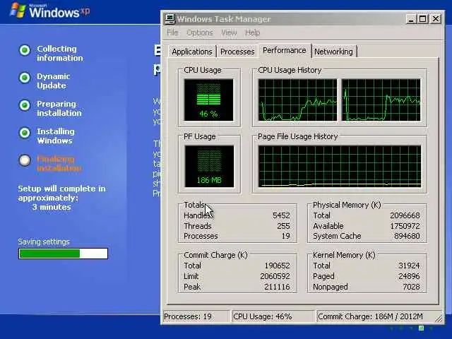
Task: Click the Processes total value 19
Action: [x=285, y=236]
